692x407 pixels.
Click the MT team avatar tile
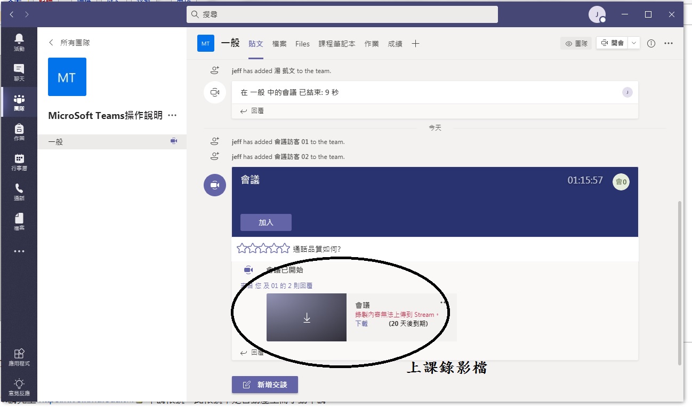(67, 77)
